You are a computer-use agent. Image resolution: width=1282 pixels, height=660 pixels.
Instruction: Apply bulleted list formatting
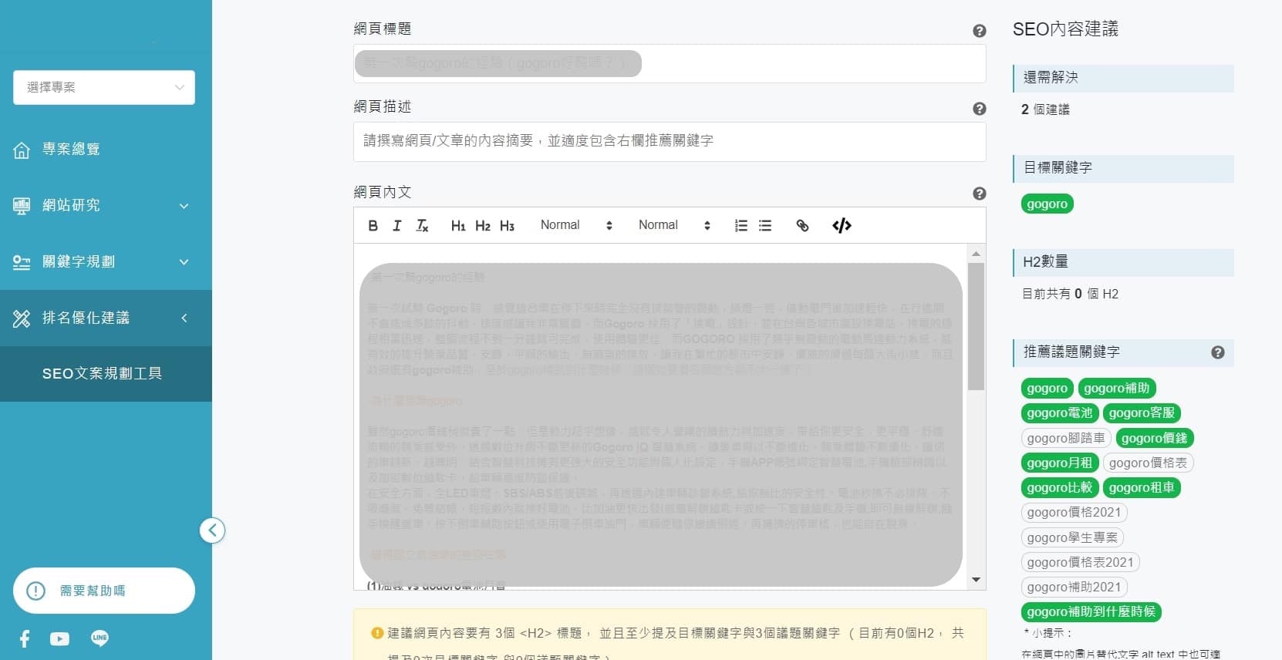coord(765,225)
